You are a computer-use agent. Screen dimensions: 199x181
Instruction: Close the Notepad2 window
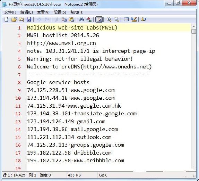pyautogui.click(x=189, y=3)
